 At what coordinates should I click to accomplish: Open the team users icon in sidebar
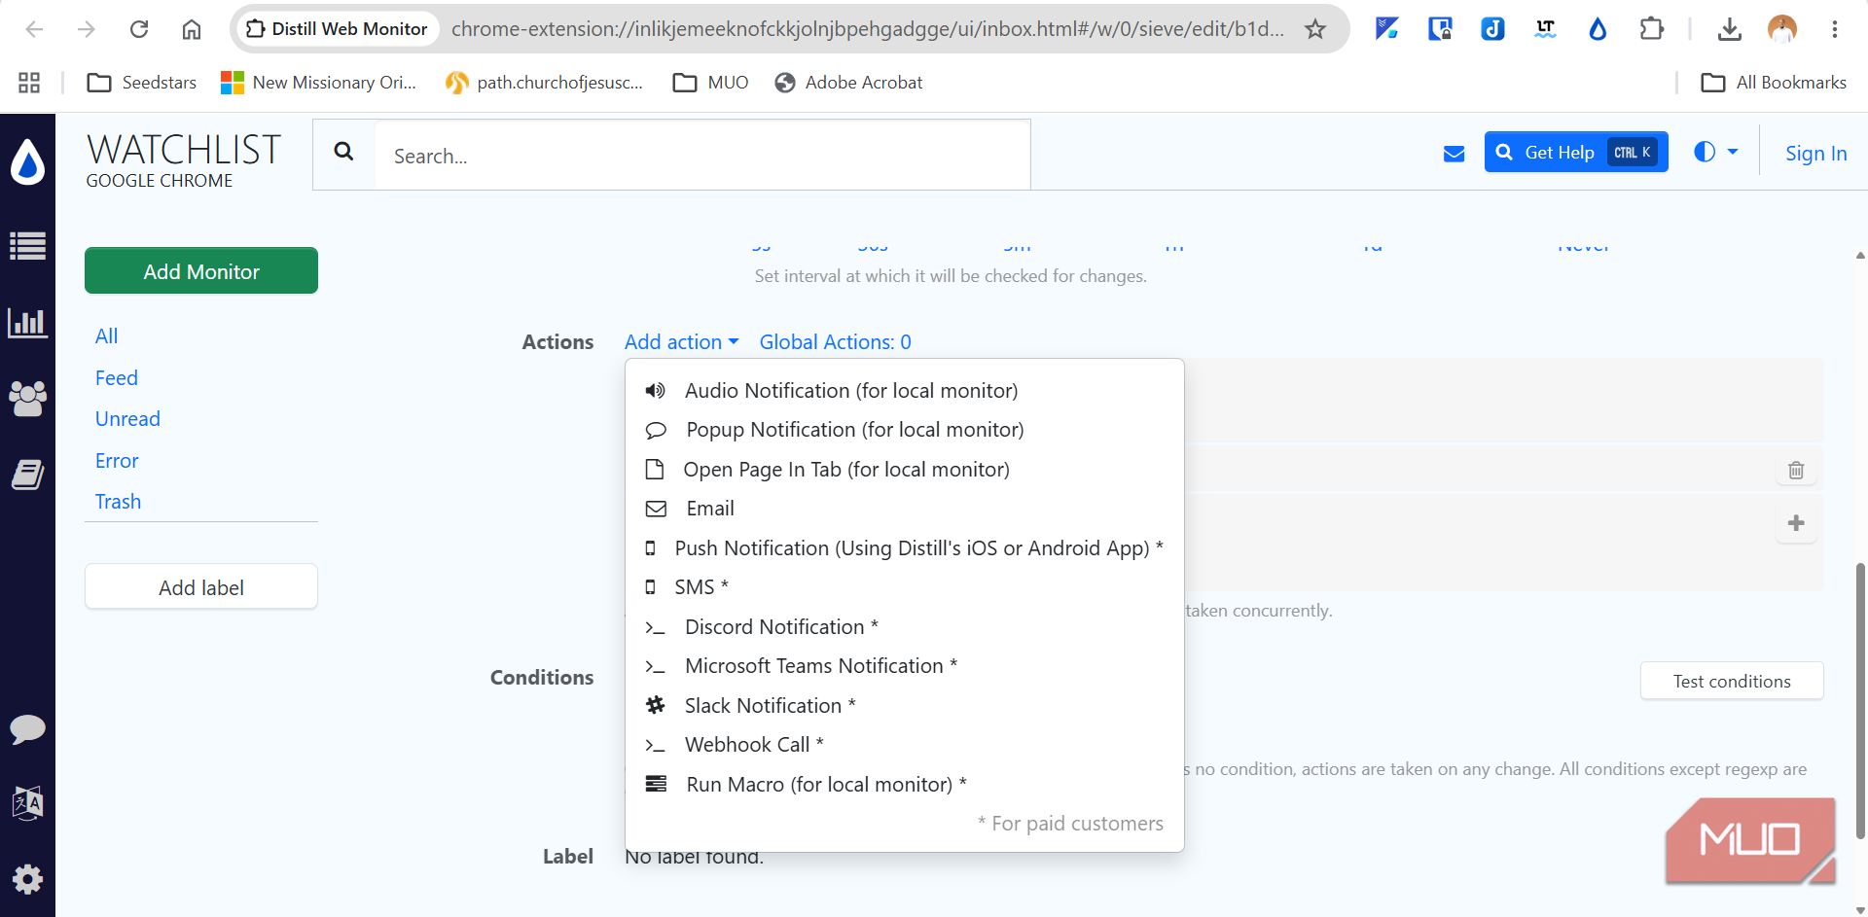click(27, 398)
